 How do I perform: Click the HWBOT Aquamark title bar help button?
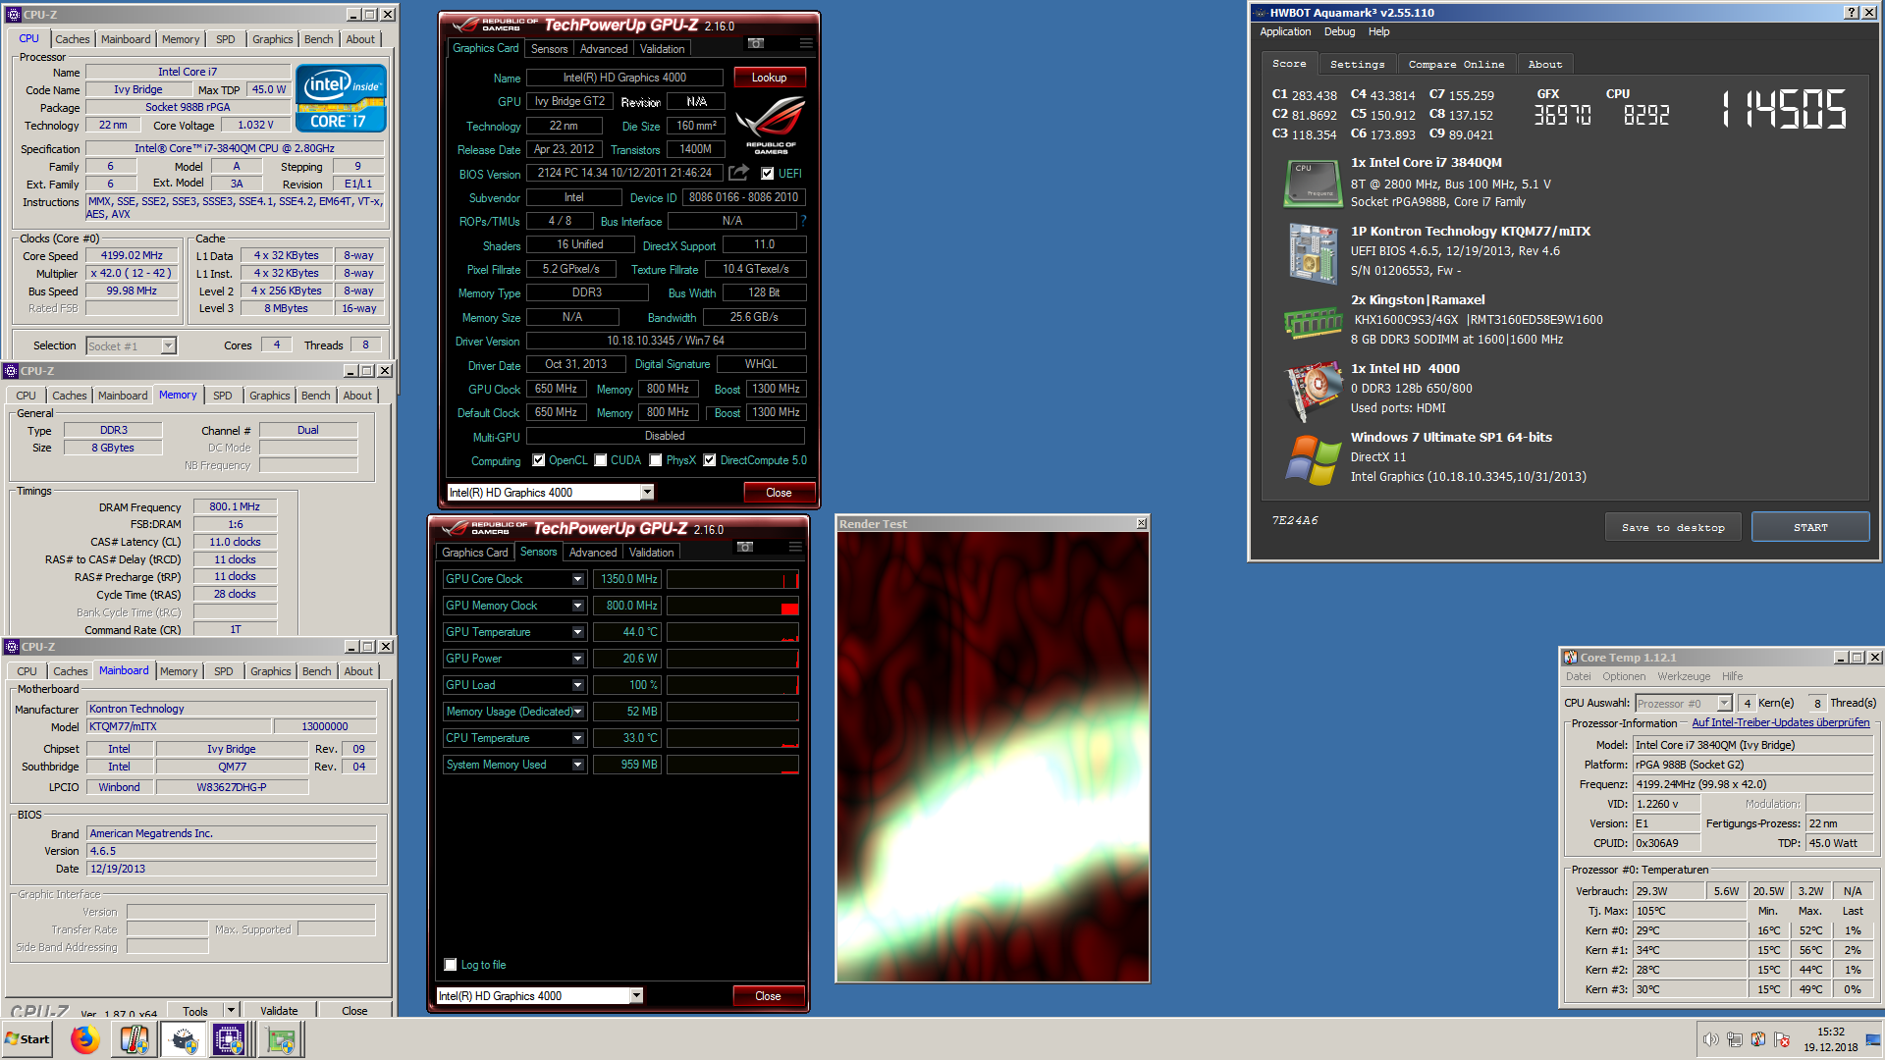click(1851, 13)
